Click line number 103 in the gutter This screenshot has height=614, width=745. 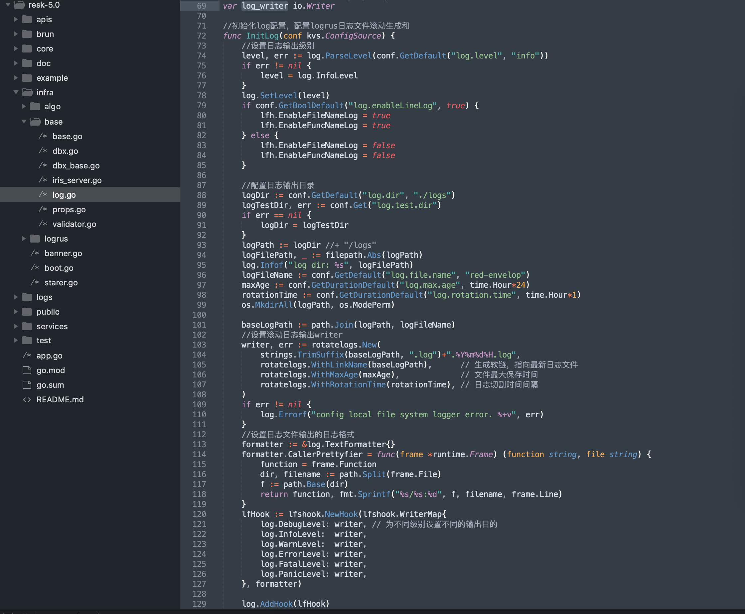199,345
